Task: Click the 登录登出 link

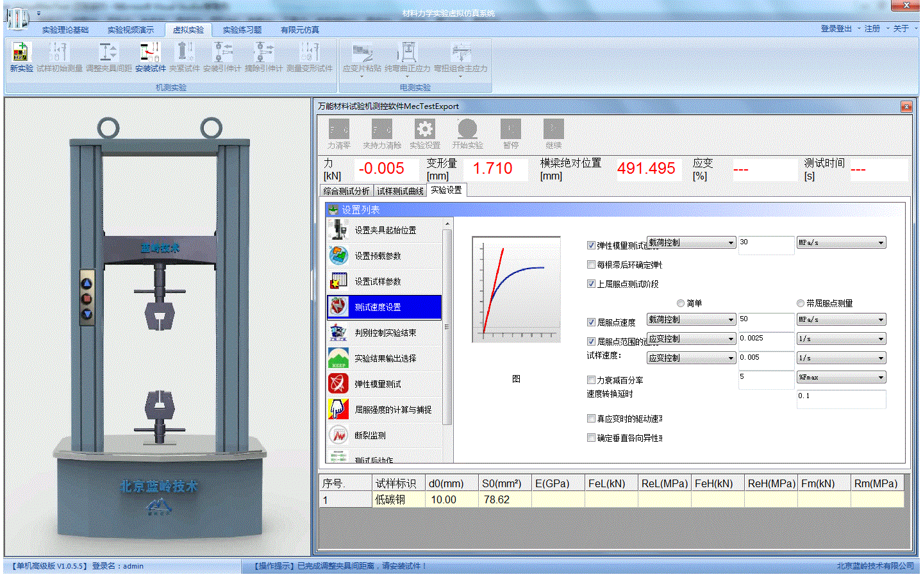Action: pos(836,29)
